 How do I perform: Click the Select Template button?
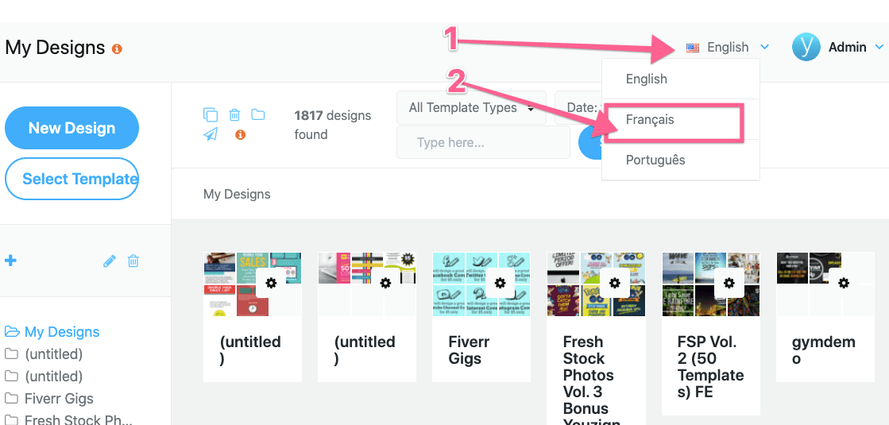click(x=72, y=179)
